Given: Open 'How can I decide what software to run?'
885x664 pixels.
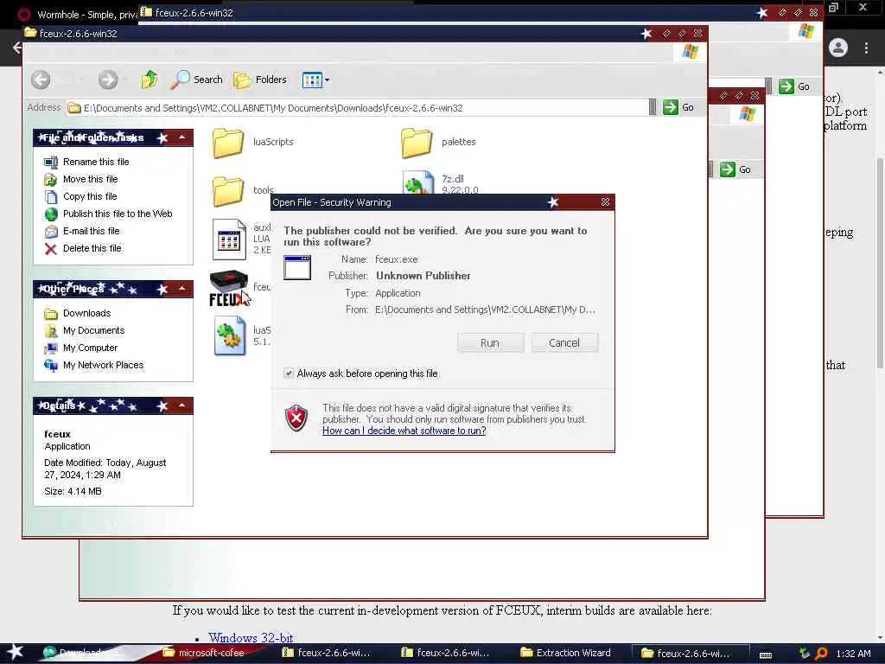Looking at the screenshot, I should pos(404,431).
